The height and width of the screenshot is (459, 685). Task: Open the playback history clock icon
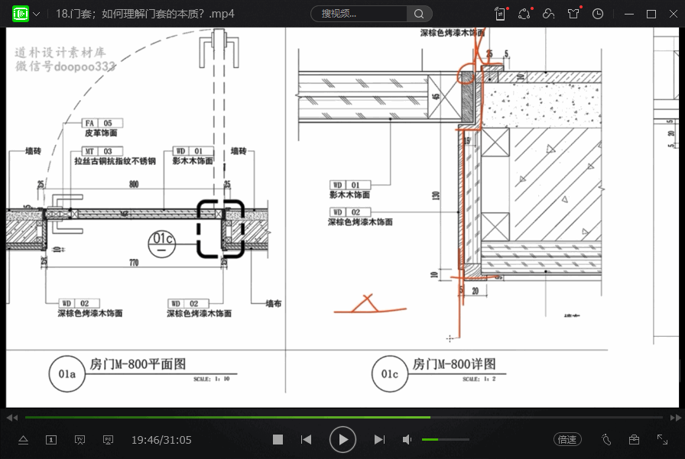(598, 14)
